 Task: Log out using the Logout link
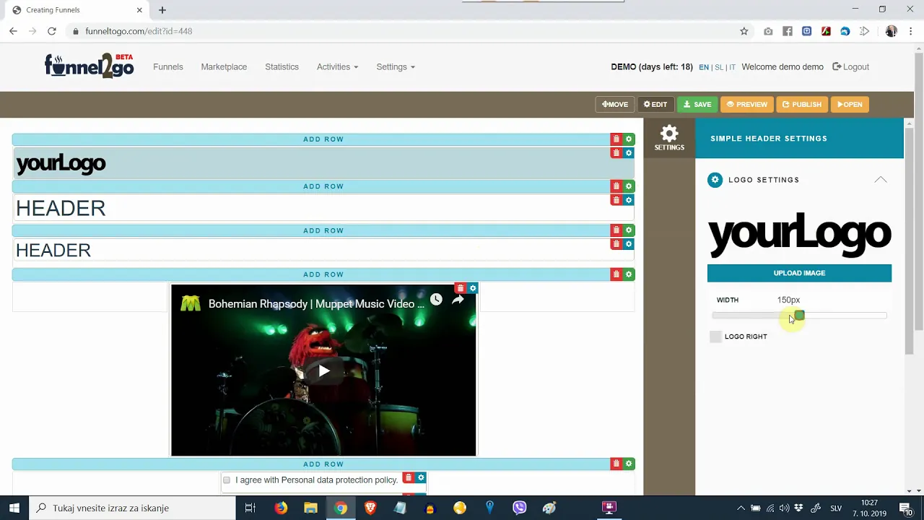pos(851,66)
